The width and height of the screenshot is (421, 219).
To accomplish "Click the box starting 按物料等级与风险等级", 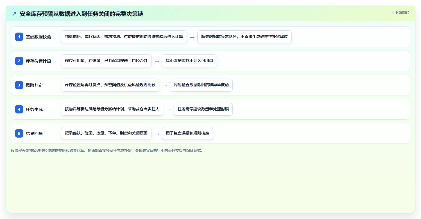I will (x=112, y=109).
